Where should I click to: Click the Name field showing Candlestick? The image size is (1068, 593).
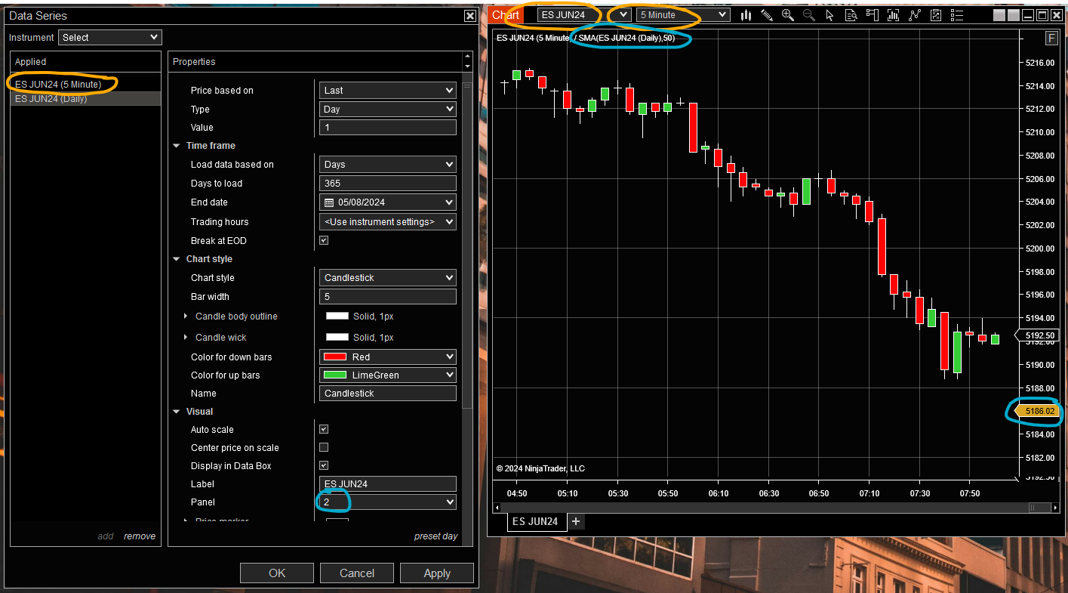[388, 394]
